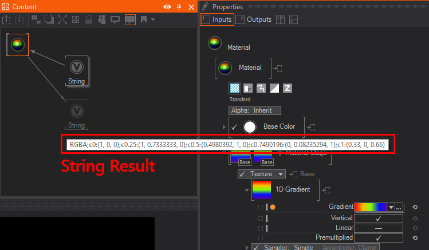The height and width of the screenshot is (250, 429).
Task: Click the frame-all crossed-arrows icon in toolbar
Action: [62, 19]
